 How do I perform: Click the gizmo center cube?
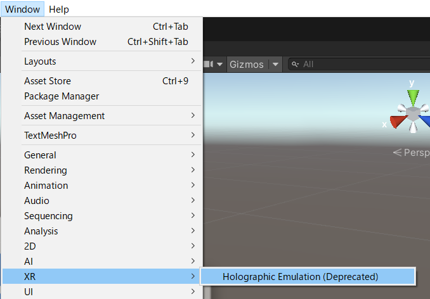point(413,114)
